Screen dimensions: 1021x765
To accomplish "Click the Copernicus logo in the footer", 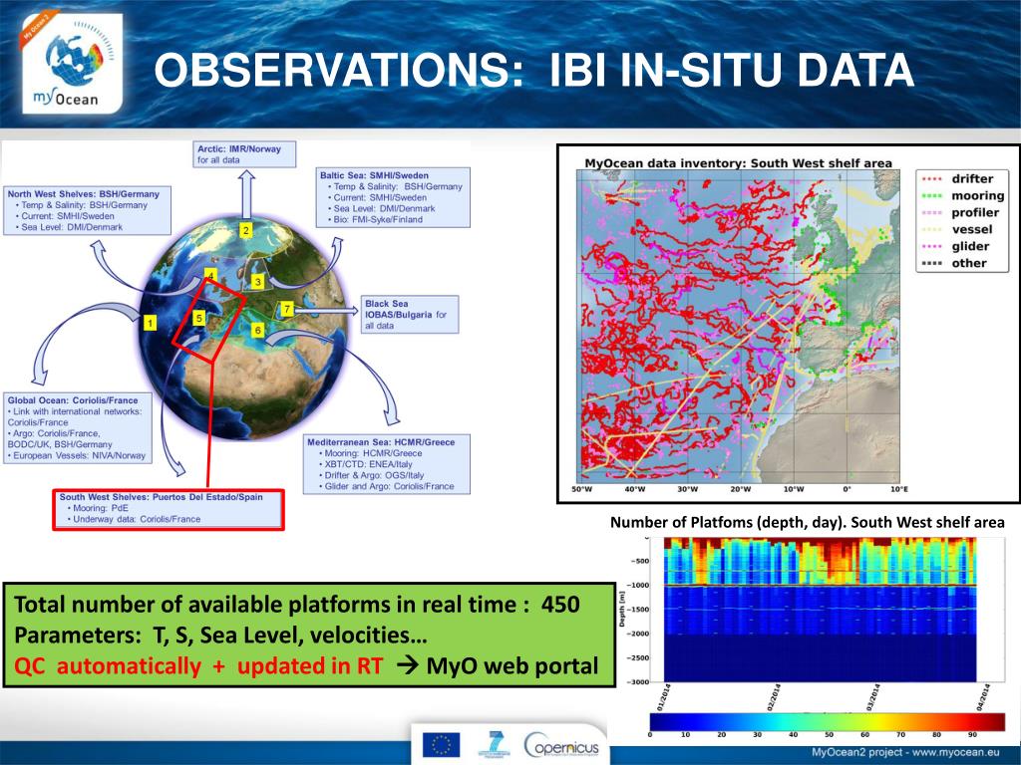I will click(x=562, y=746).
